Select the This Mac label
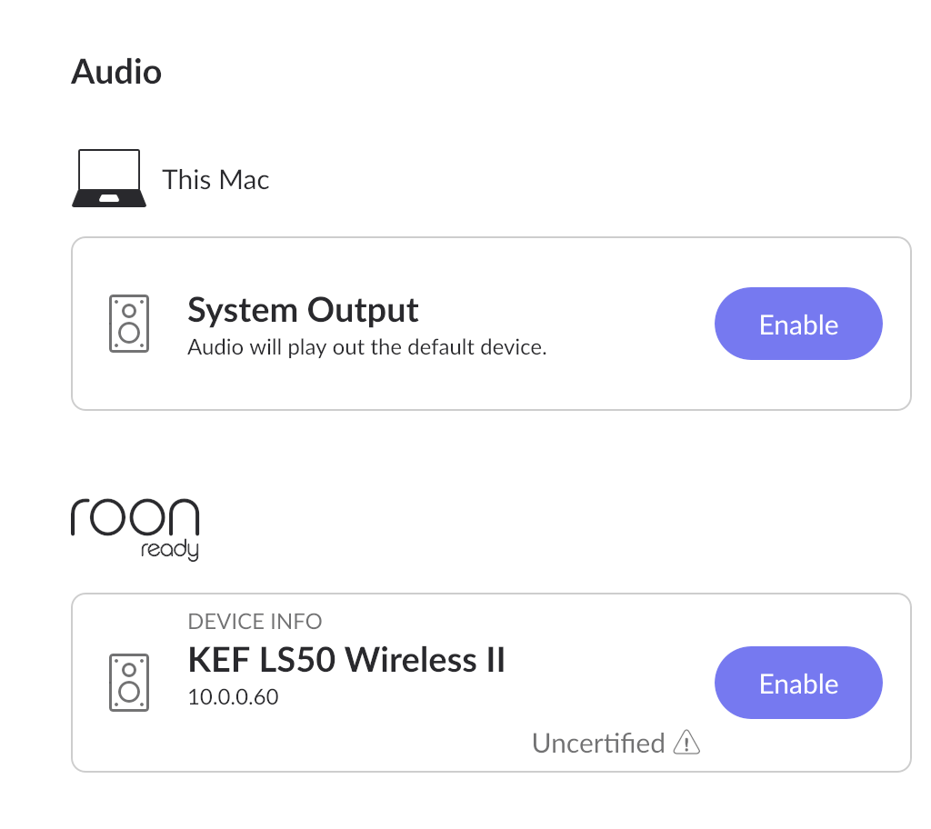 pos(215,179)
